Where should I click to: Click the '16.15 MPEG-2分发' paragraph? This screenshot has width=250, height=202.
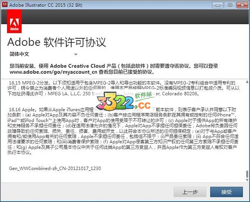[123, 88]
